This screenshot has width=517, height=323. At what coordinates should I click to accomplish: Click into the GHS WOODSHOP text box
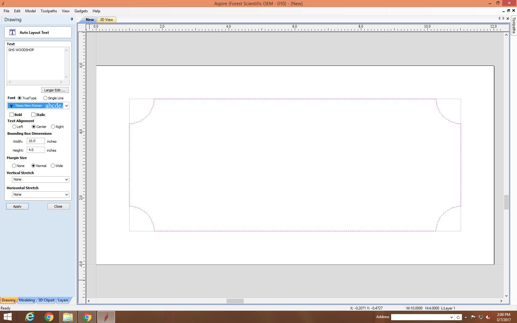pos(35,63)
